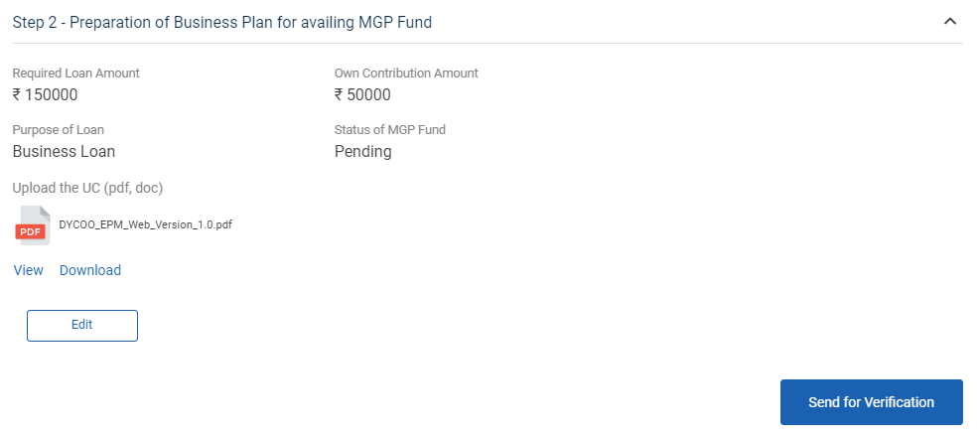Open the uploaded UC with View link

click(28, 270)
